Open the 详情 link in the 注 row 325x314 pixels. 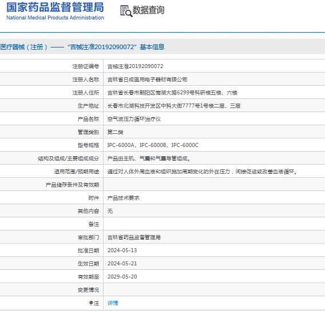[x=113, y=303]
